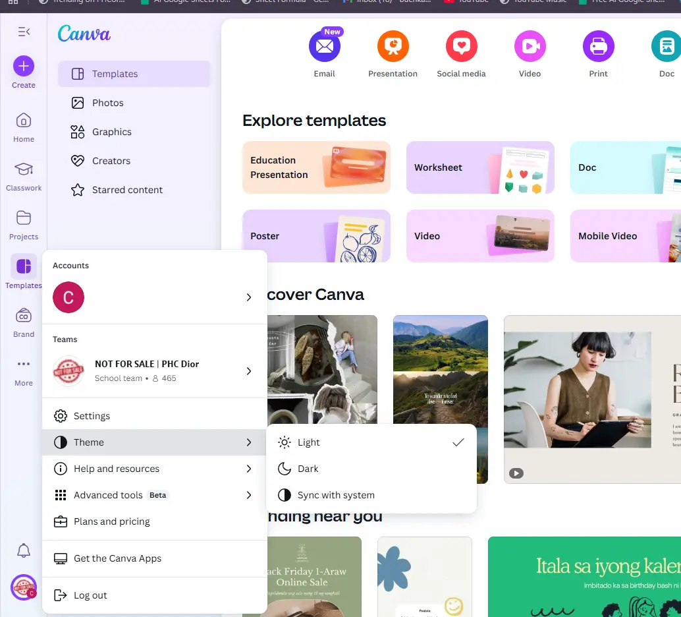
Task: Open the woman drawing video thumbnail
Action: tap(592, 399)
